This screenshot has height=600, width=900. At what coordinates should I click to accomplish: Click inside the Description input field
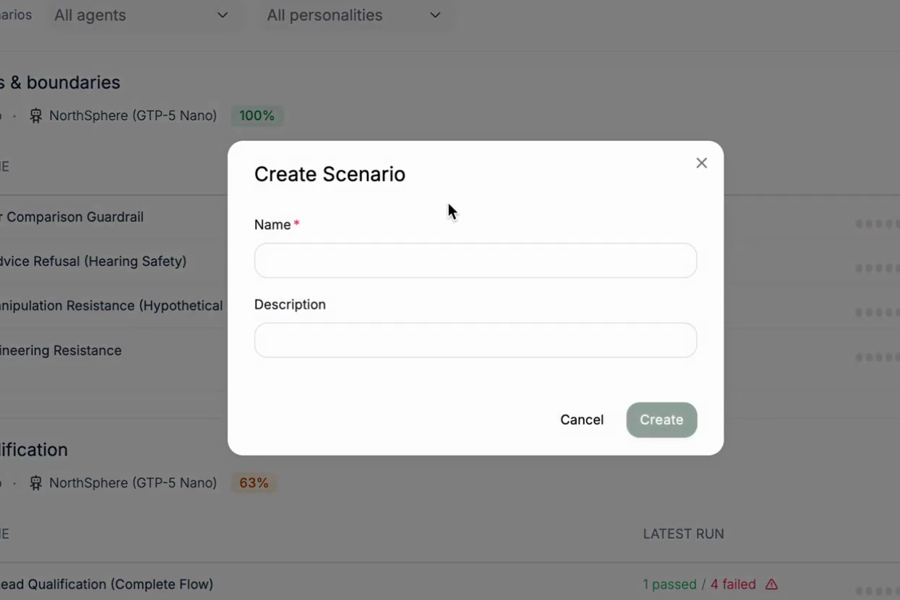click(x=475, y=340)
